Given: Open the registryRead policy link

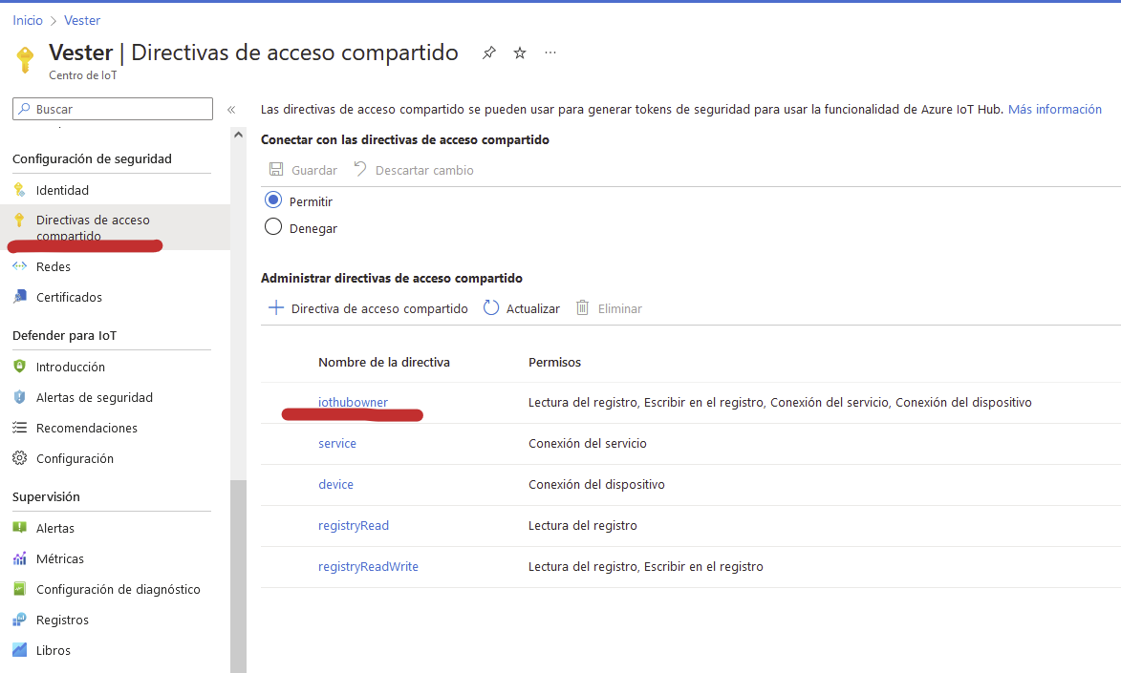Looking at the screenshot, I should (354, 526).
